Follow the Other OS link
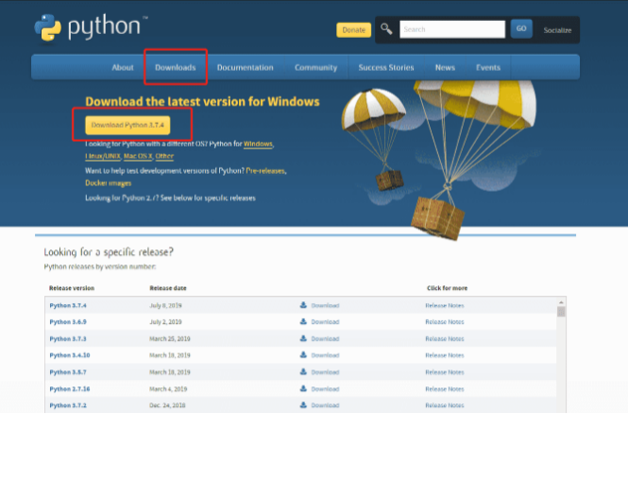The width and height of the screenshot is (628, 481). coord(164,156)
